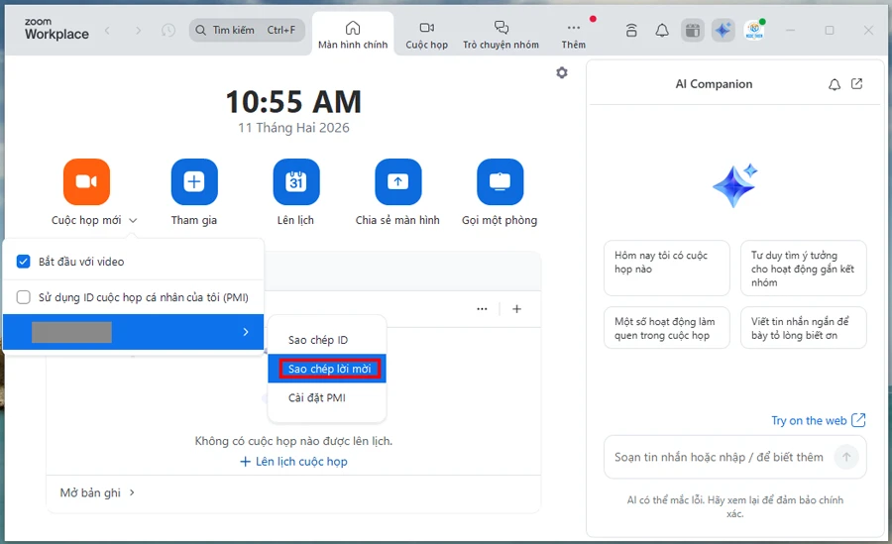This screenshot has height=544, width=892.
Task: Enable Sử dụng ID cuộc họp cá nhân checkbox
Action: click(24, 297)
